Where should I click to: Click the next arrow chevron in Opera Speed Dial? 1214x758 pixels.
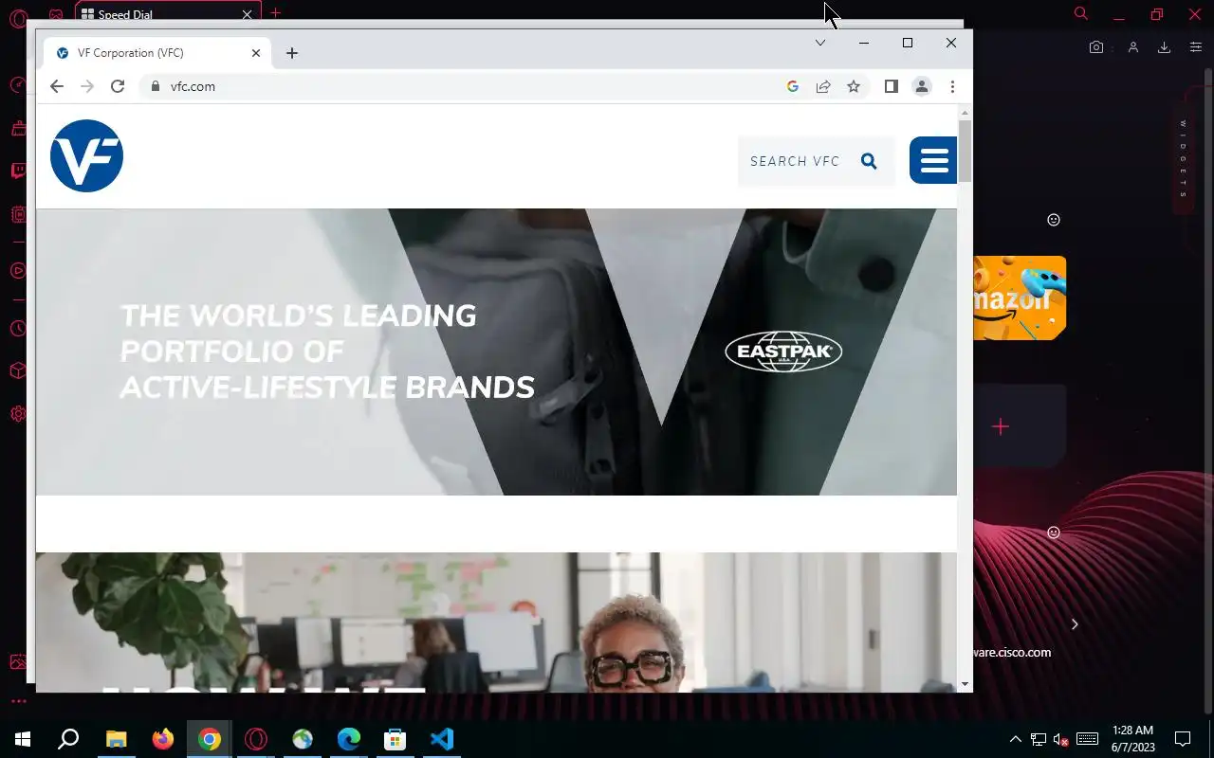[x=1075, y=624]
